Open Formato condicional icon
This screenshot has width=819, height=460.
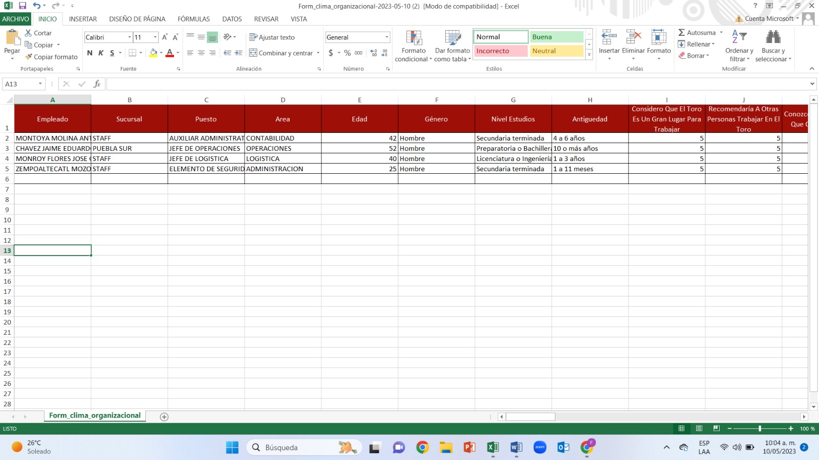click(414, 38)
